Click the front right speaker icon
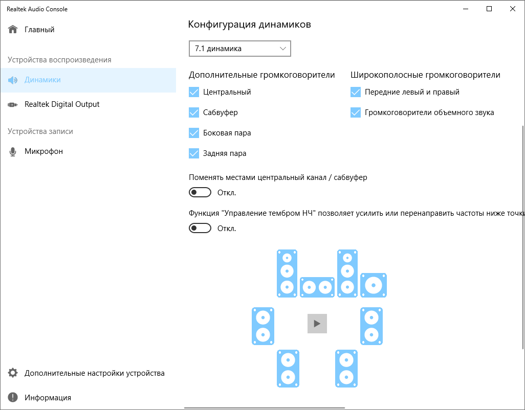525x410 pixels. (347, 273)
